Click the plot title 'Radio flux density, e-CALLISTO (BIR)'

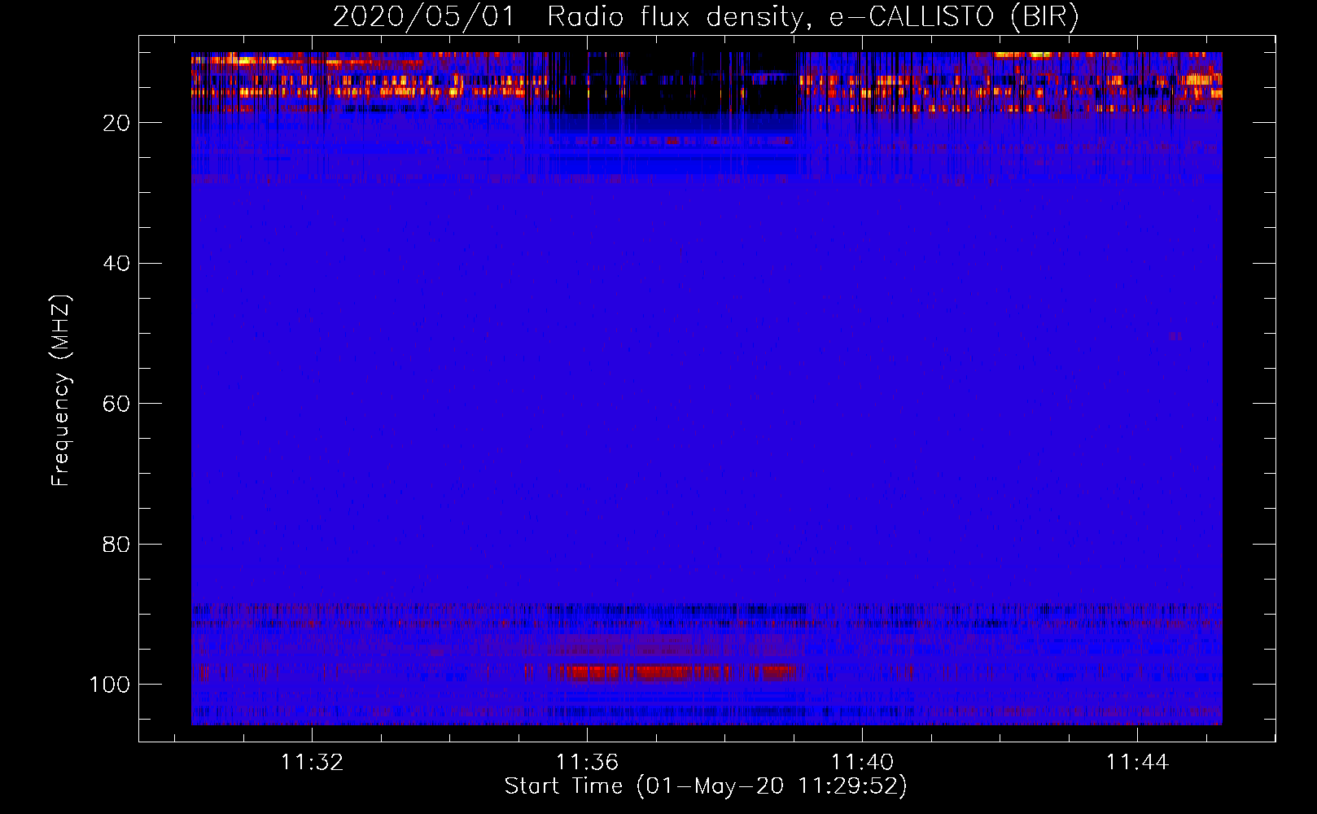point(812,17)
